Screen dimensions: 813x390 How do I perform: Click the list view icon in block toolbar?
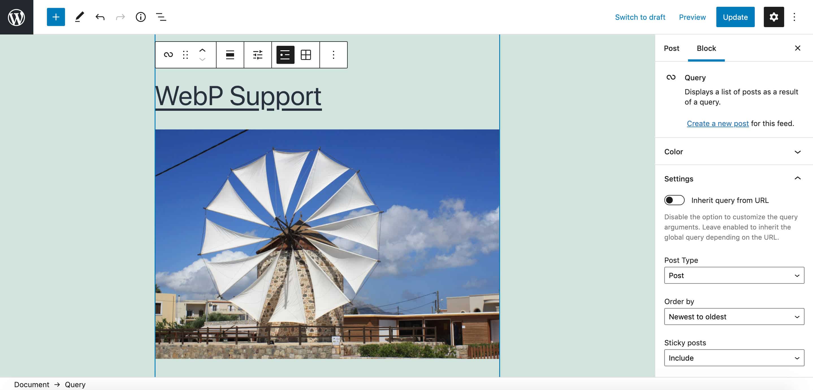[x=285, y=55]
